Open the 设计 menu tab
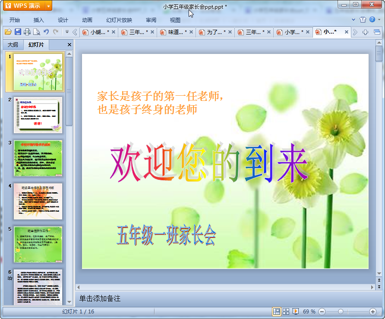The width and height of the screenshot is (385, 319). [x=63, y=20]
